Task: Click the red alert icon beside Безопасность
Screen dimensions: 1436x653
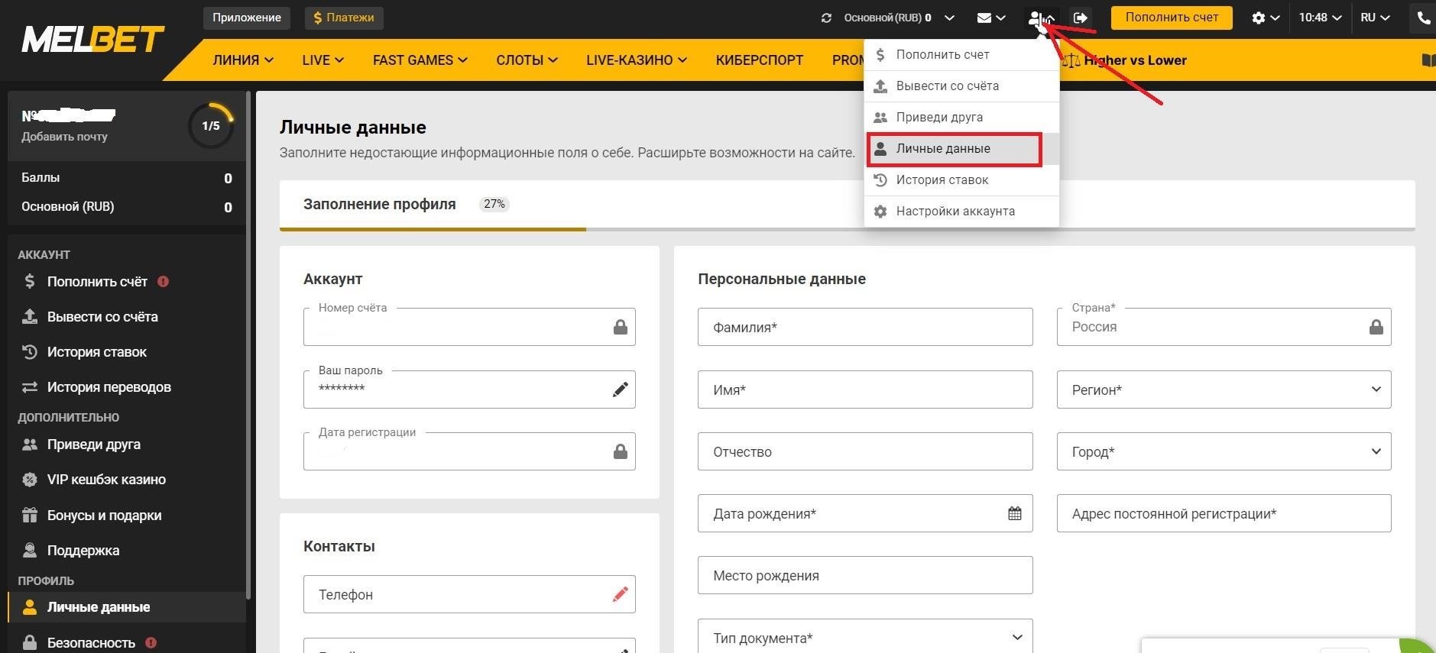Action: click(151, 642)
